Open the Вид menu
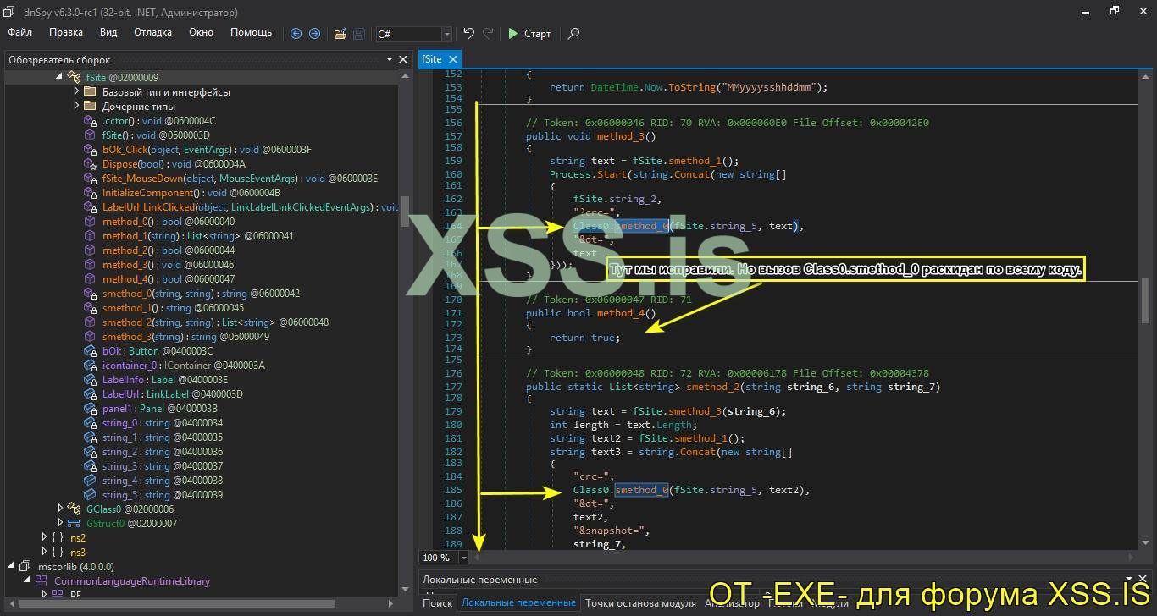 tap(108, 32)
